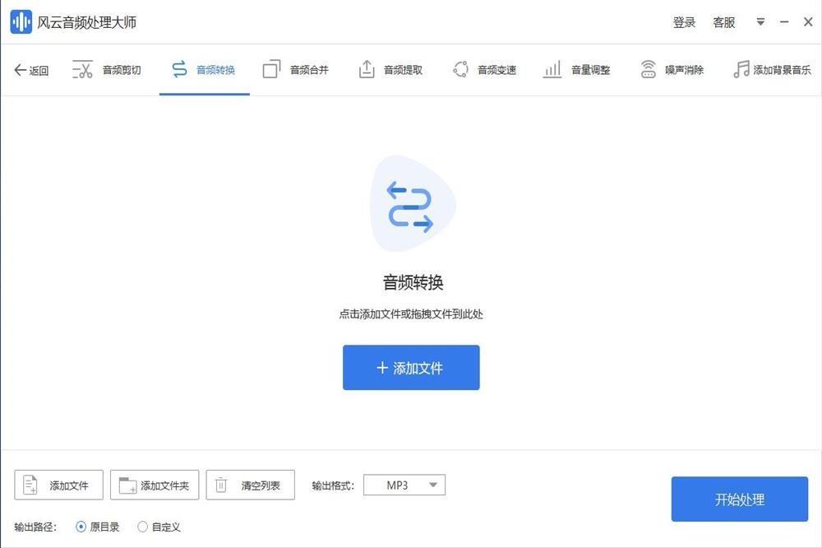Switch to 音频提取 tab
The image size is (822, 548).
[x=390, y=70]
